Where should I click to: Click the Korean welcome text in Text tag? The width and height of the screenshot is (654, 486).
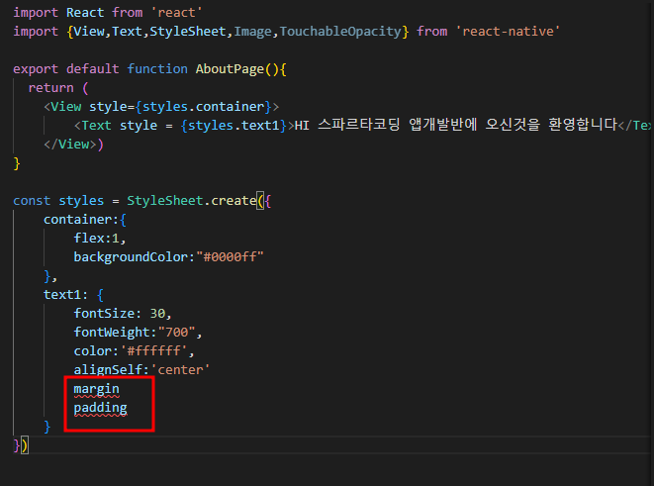click(x=456, y=125)
